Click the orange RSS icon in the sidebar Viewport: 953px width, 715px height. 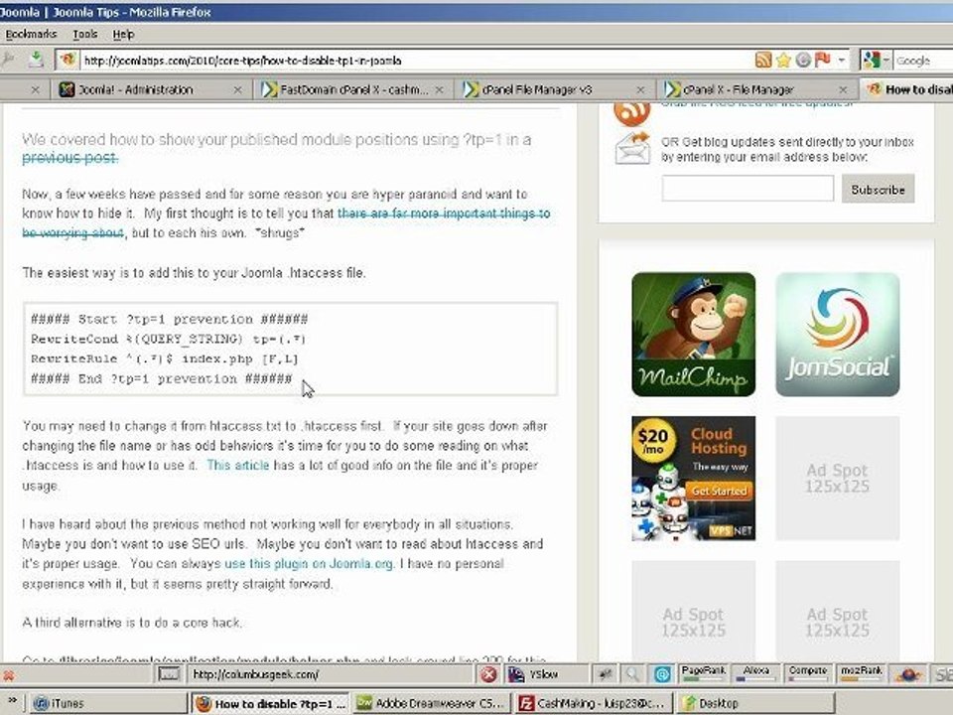tap(631, 113)
